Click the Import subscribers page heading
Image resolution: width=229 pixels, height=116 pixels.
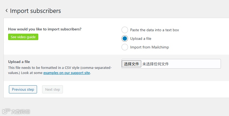[35, 11]
